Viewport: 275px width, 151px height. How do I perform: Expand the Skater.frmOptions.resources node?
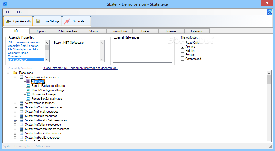tap(15, 125)
